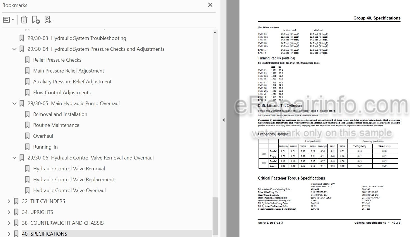Go to Hydraulic Control Valve Replacement
Viewport: 410px width, 237px height.
pos(74,180)
